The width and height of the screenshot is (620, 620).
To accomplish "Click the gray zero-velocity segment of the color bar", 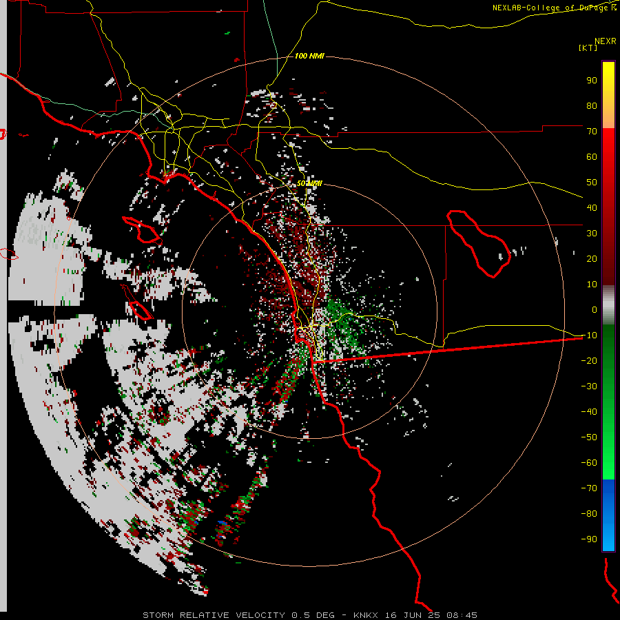I will click(608, 305).
